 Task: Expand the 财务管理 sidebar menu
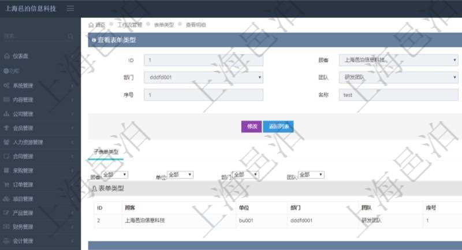pyautogui.click(x=39, y=227)
